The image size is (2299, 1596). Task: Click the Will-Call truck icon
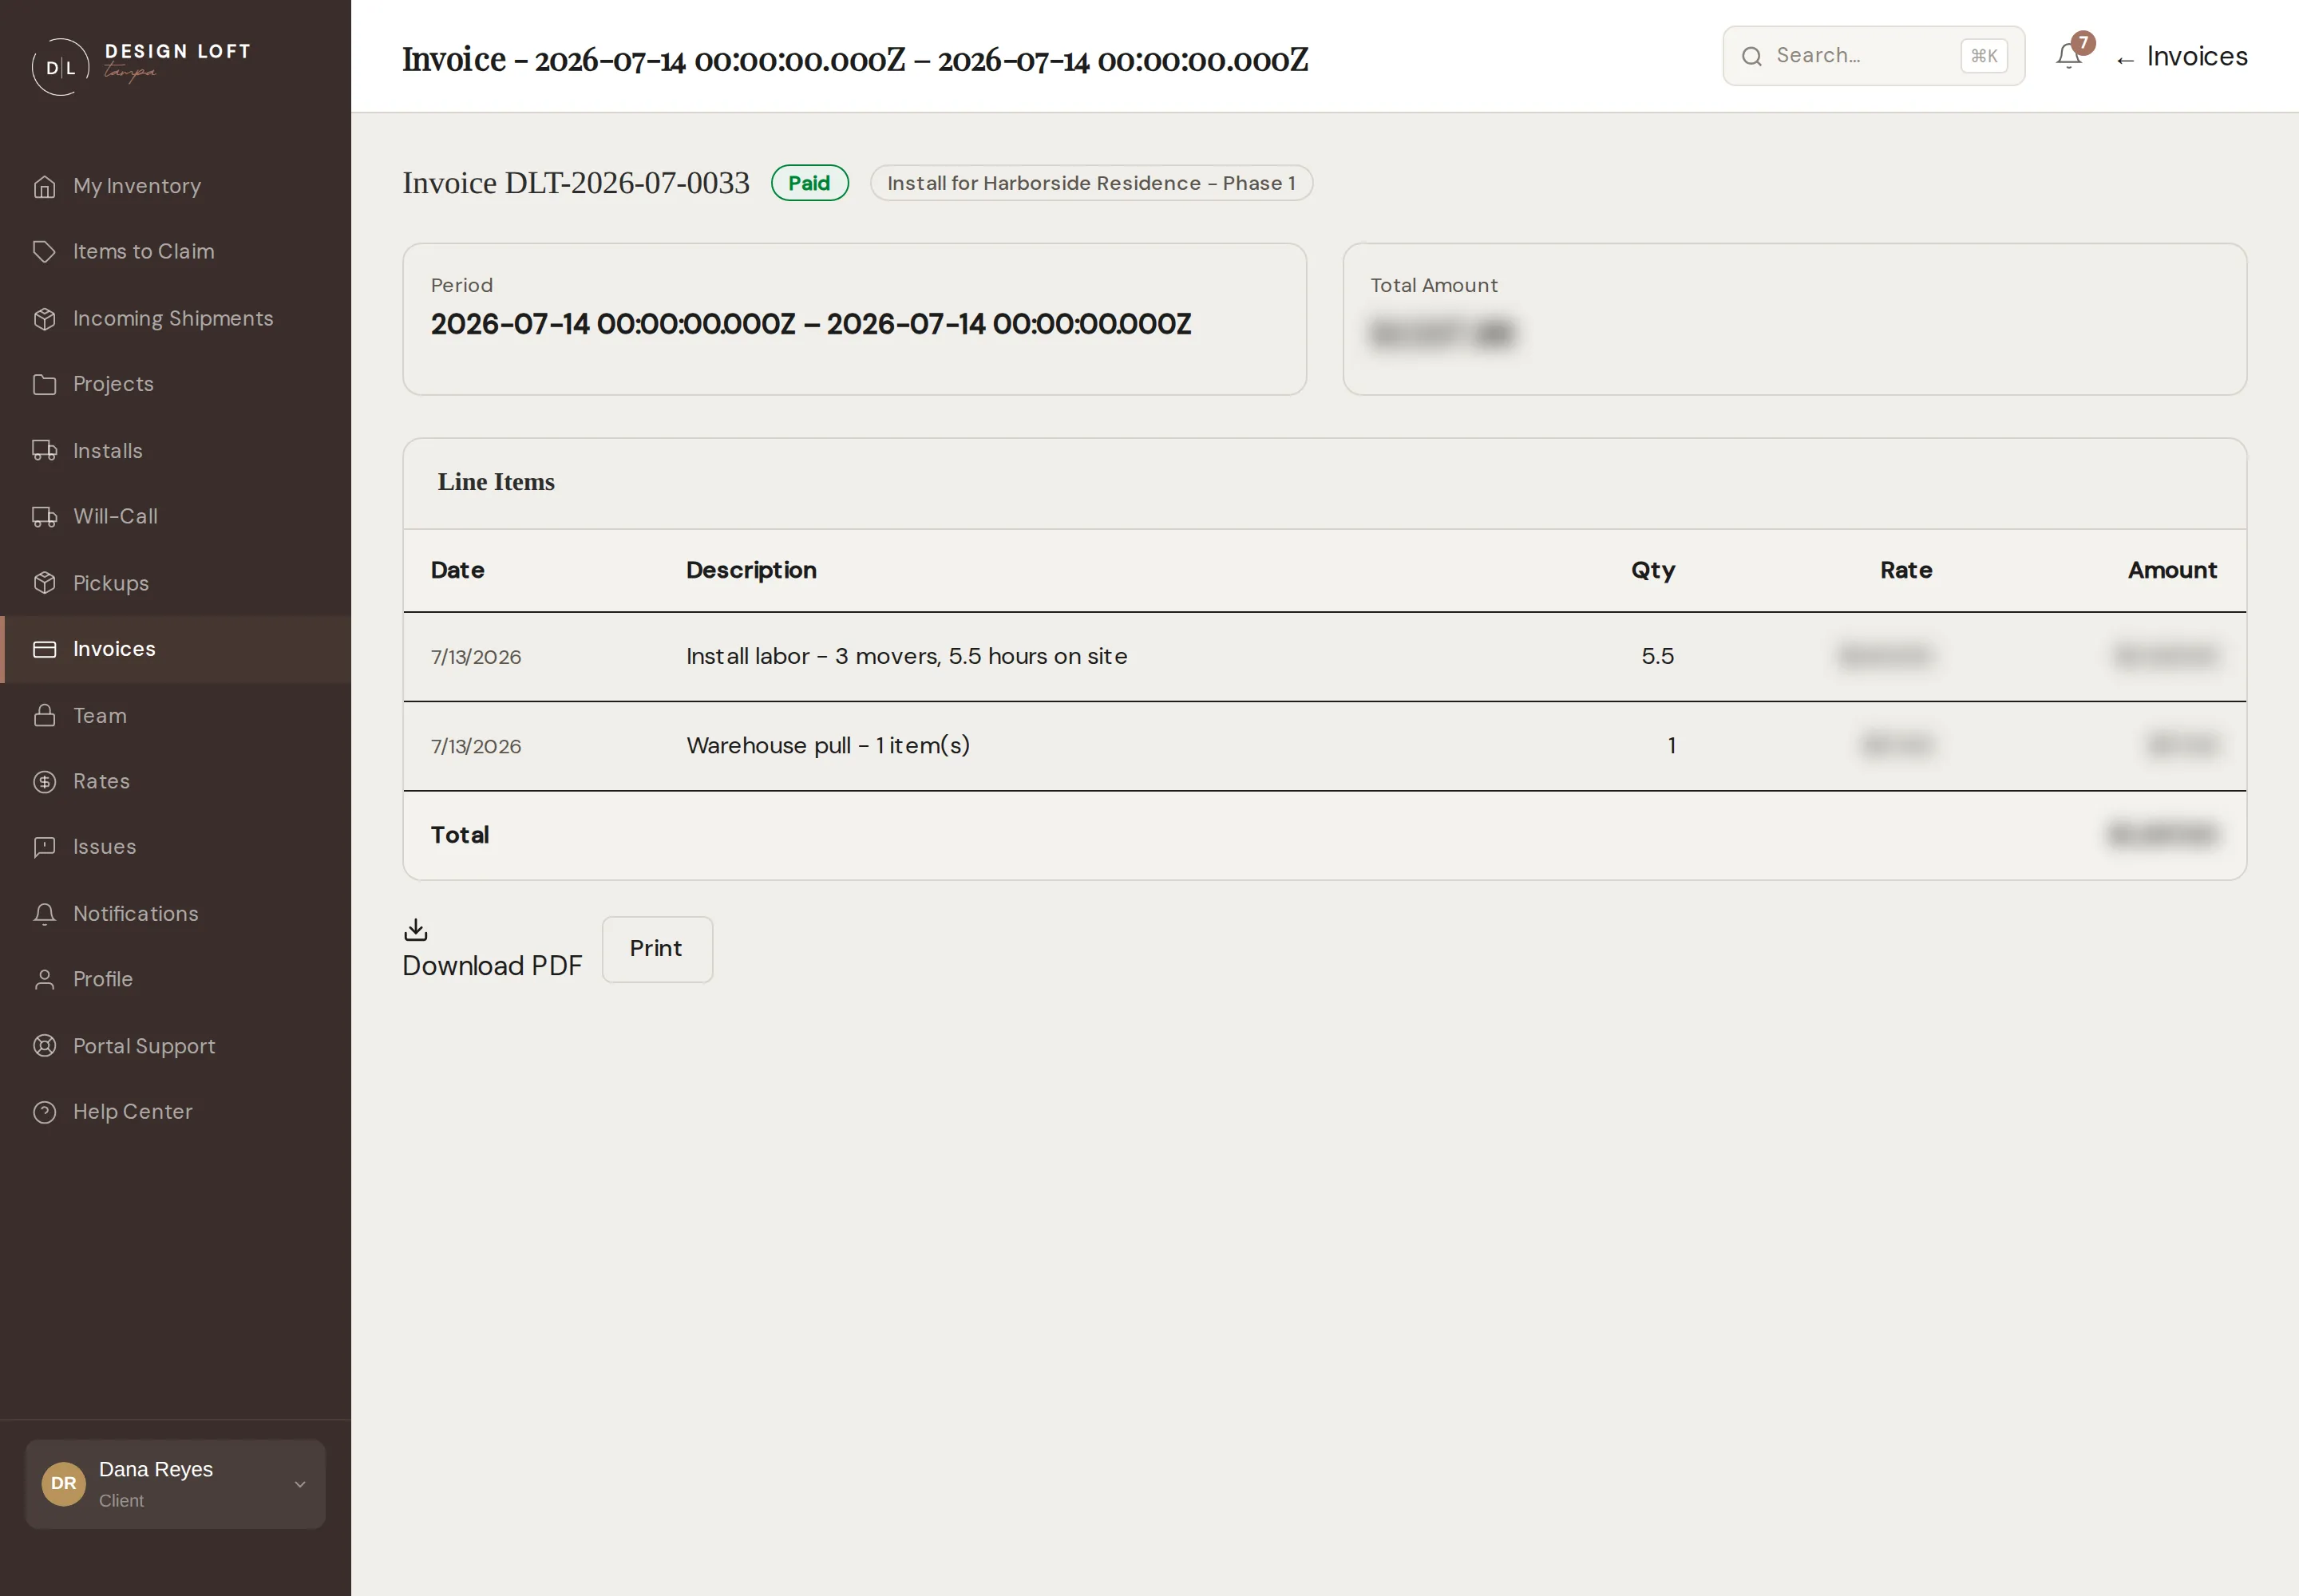coord(44,517)
